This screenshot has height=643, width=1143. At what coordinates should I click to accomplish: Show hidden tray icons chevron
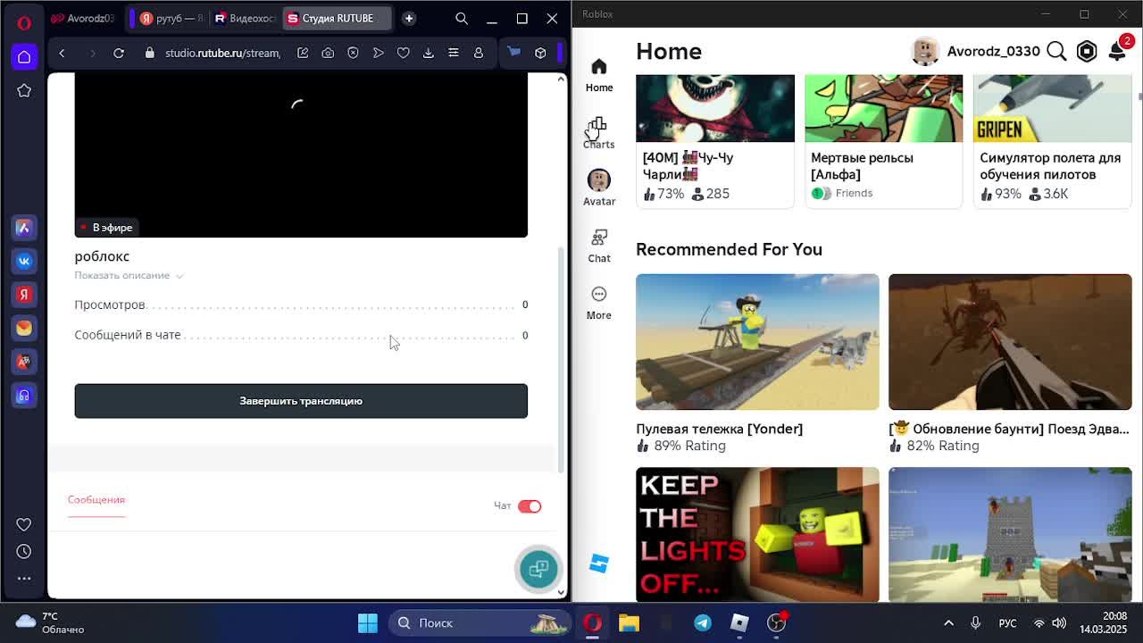coord(948,622)
